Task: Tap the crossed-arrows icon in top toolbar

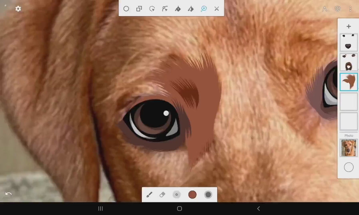Action: click(x=217, y=9)
